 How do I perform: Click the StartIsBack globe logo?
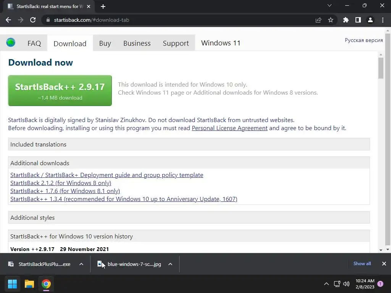click(x=11, y=43)
